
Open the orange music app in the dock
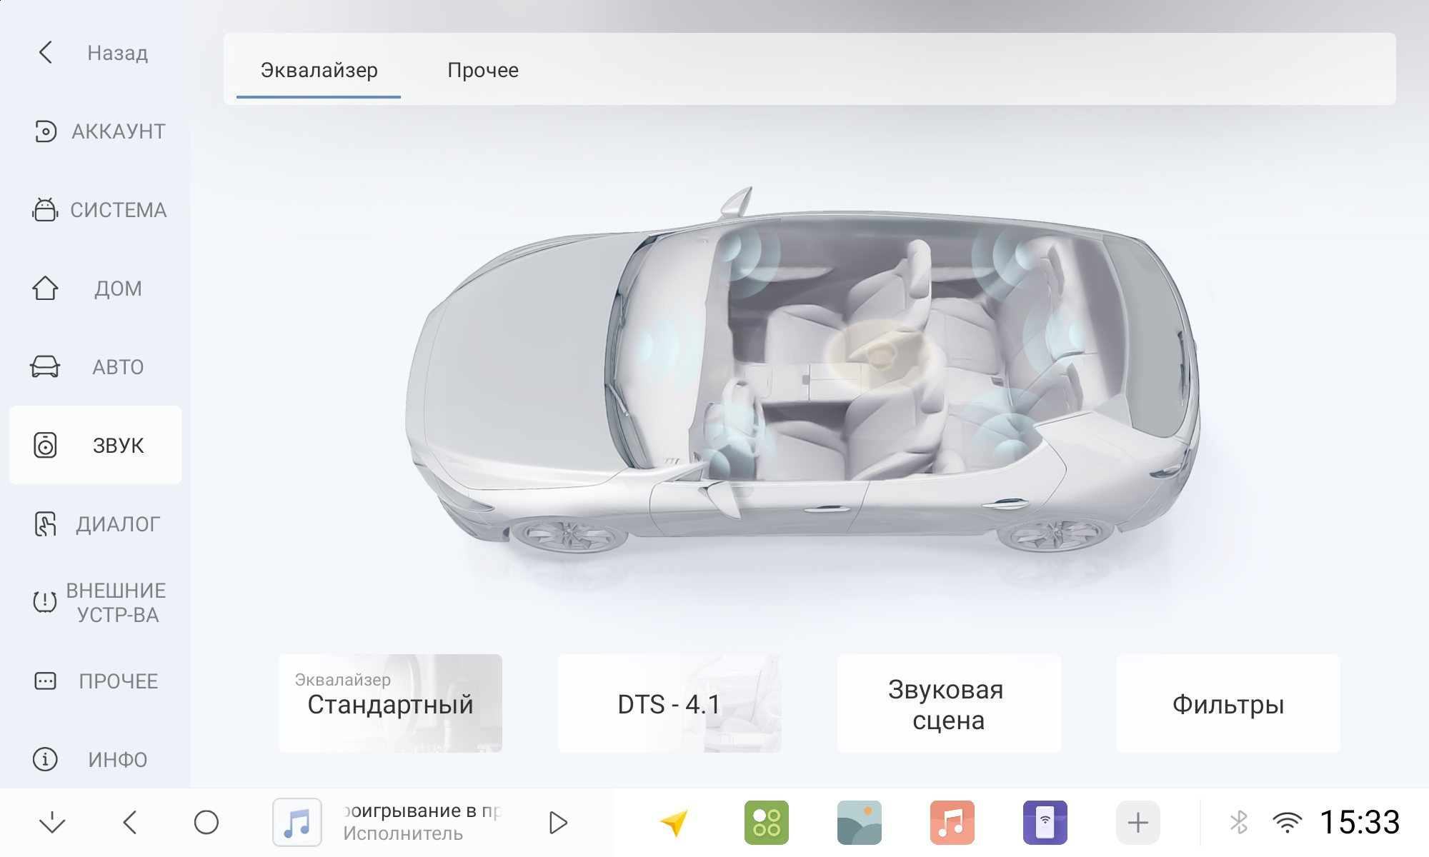(952, 823)
